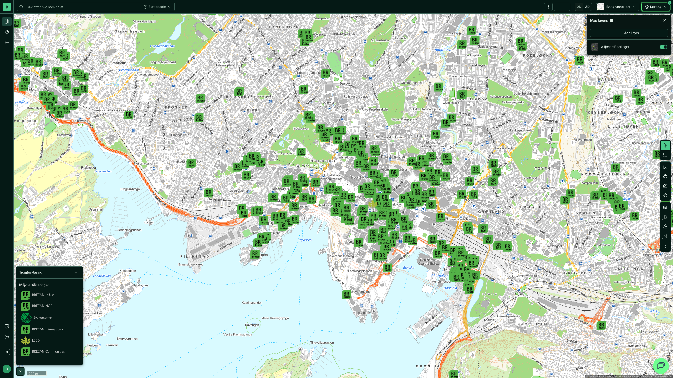Open the sun daylight tool

point(665,217)
